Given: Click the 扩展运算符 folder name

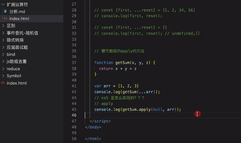Looking at the screenshot, I should [17, 5].
